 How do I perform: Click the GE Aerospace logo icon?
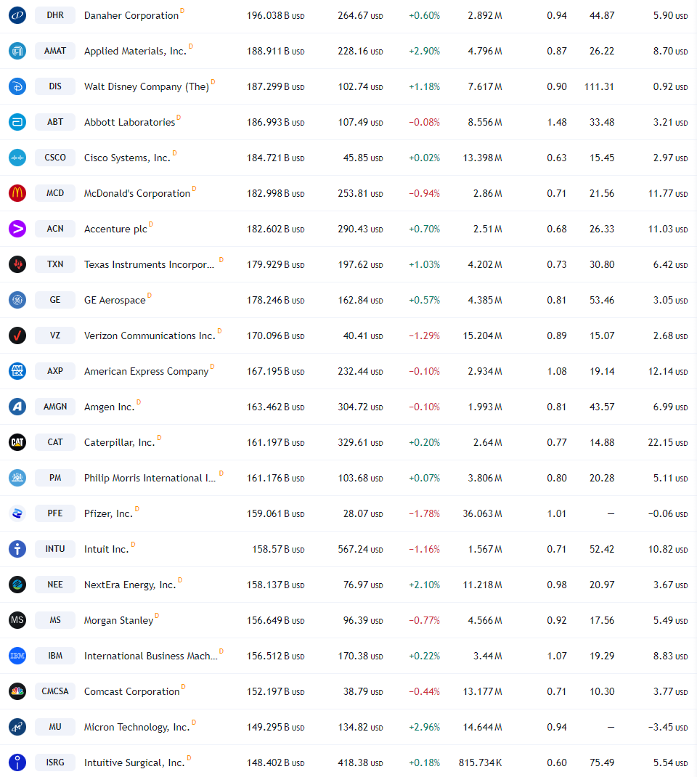coord(17,300)
